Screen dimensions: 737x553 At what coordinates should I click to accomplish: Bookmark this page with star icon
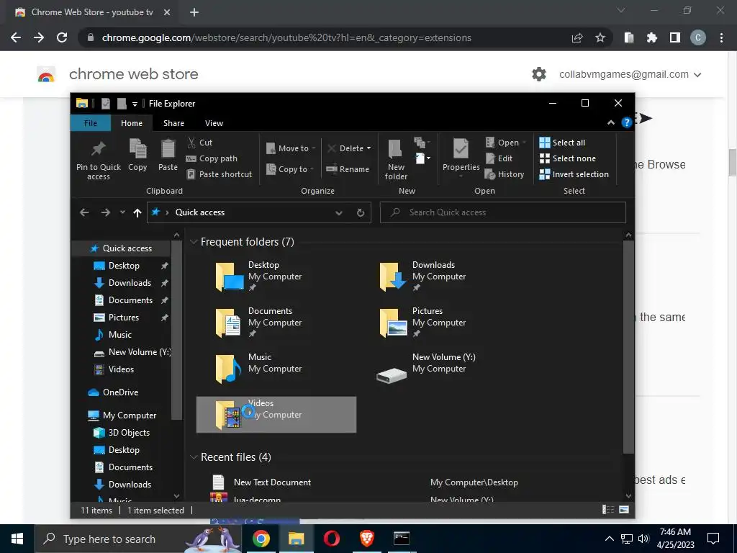pos(600,37)
